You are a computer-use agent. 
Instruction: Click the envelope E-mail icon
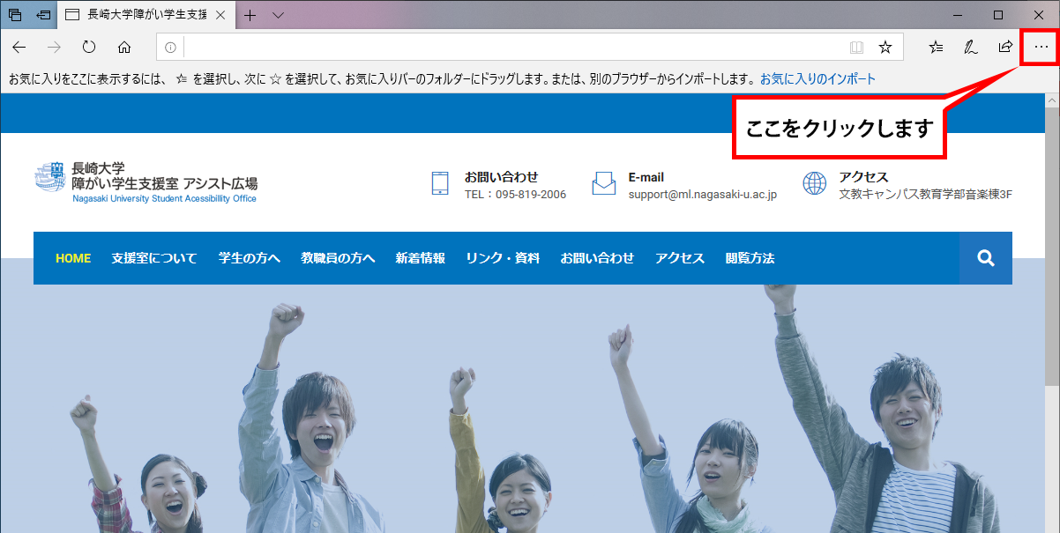pyautogui.click(x=604, y=182)
